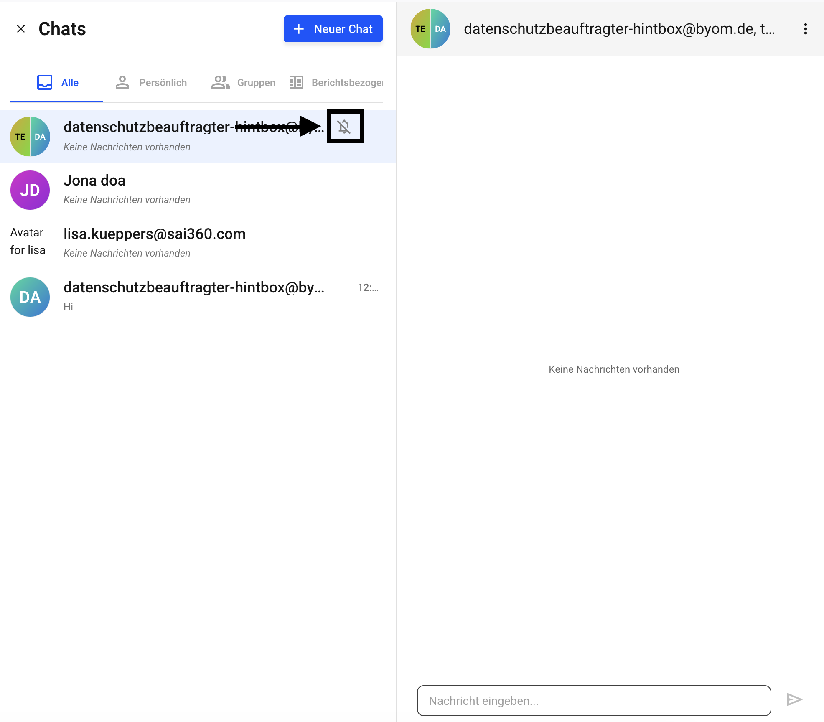Focus the Nachricht eingeben input field
The image size is (824, 722).
(593, 700)
